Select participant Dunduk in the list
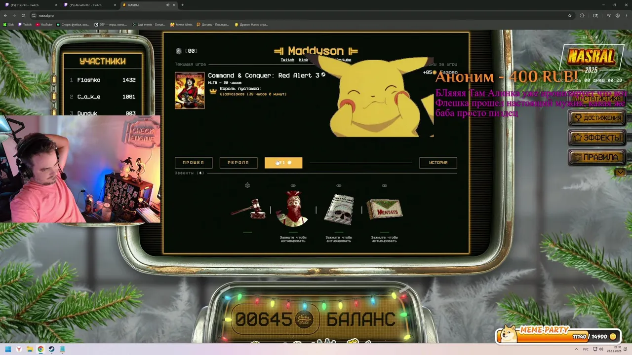632x355 pixels. pos(103,113)
